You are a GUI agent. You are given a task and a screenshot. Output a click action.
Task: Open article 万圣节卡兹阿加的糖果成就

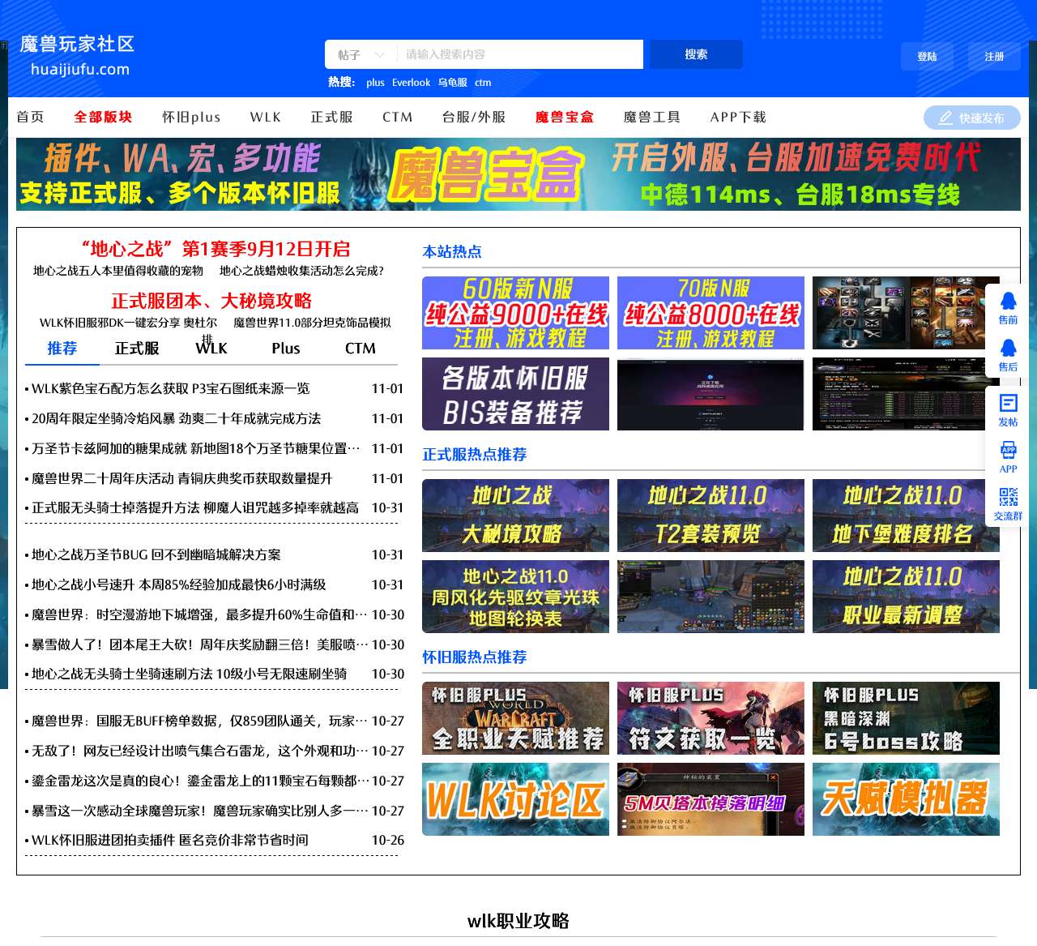(196, 448)
